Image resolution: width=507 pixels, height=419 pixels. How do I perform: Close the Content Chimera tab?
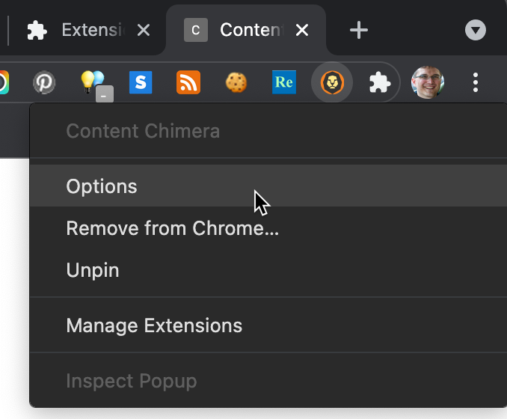point(302,30)
